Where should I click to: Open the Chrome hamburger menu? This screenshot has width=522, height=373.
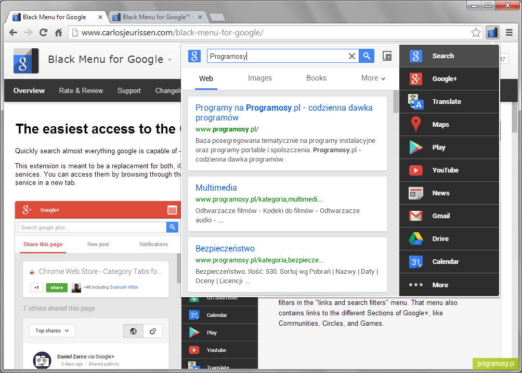[509, 33]
